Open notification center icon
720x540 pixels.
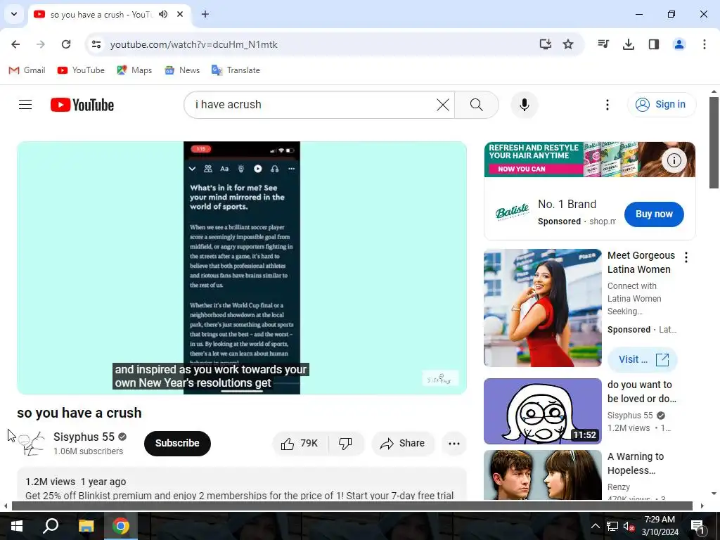(x=698, y=526)
